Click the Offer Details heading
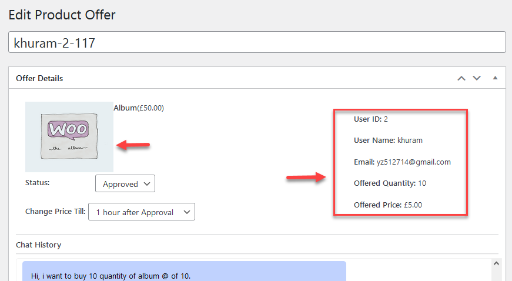 (39, 78)
